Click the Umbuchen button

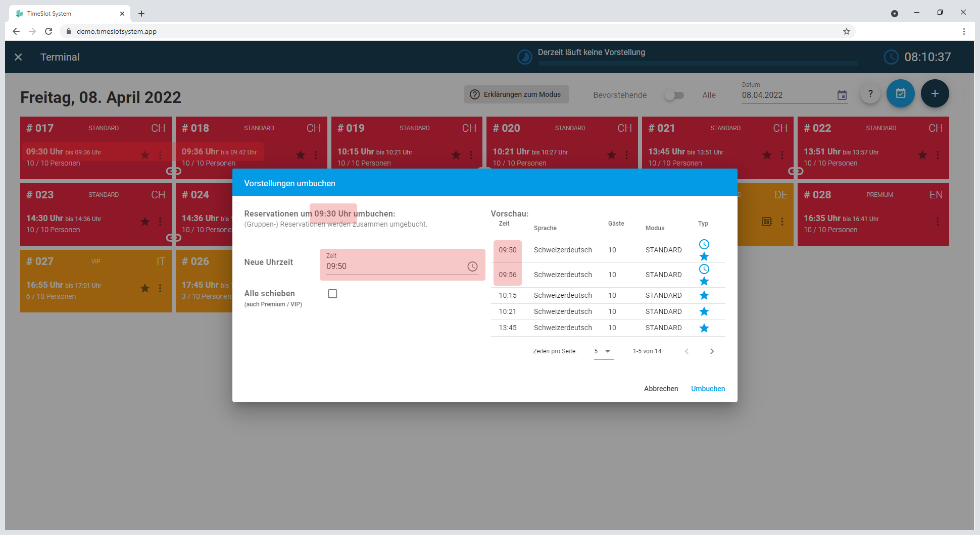click(708, 389)
